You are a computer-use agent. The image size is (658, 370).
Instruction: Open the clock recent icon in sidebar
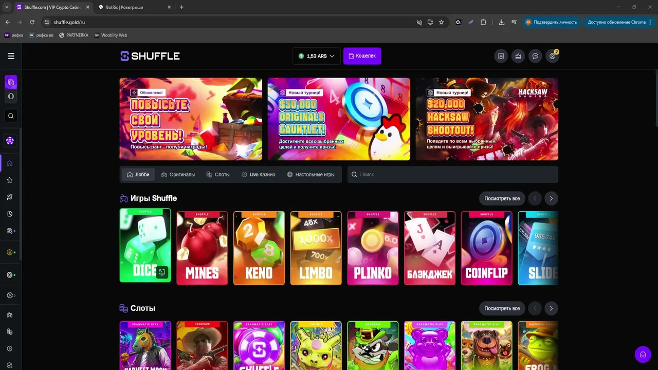click(10, 214)
